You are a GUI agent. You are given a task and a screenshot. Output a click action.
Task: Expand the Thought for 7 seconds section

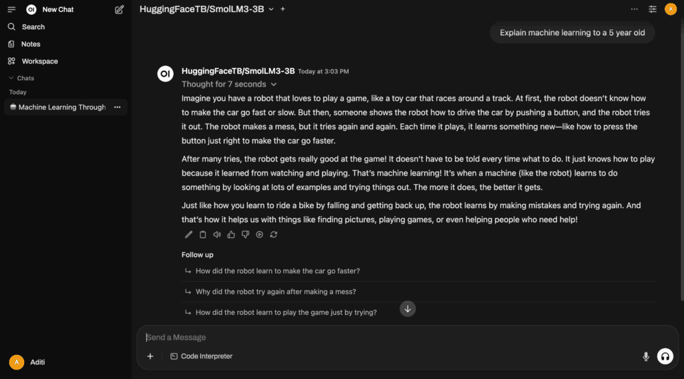(229, 84)
